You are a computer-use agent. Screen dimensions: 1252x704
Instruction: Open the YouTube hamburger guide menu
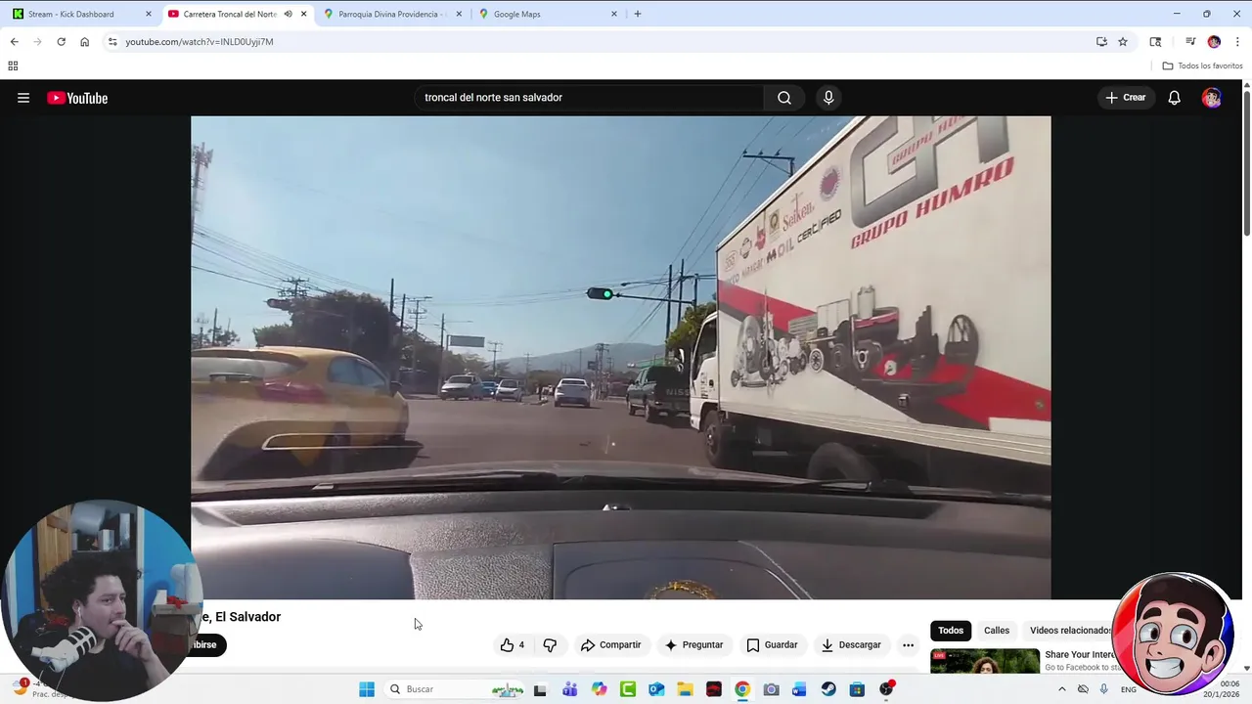coord(23,98)
